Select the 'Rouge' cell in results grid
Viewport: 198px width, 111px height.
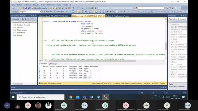86,71
